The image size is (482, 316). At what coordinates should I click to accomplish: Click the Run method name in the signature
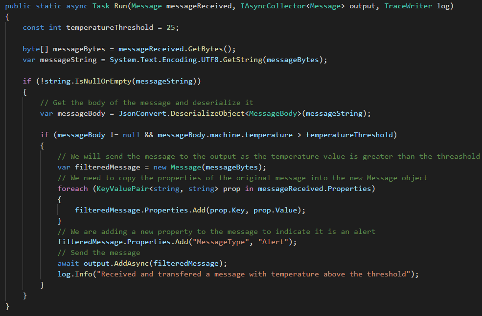point(118,6)
